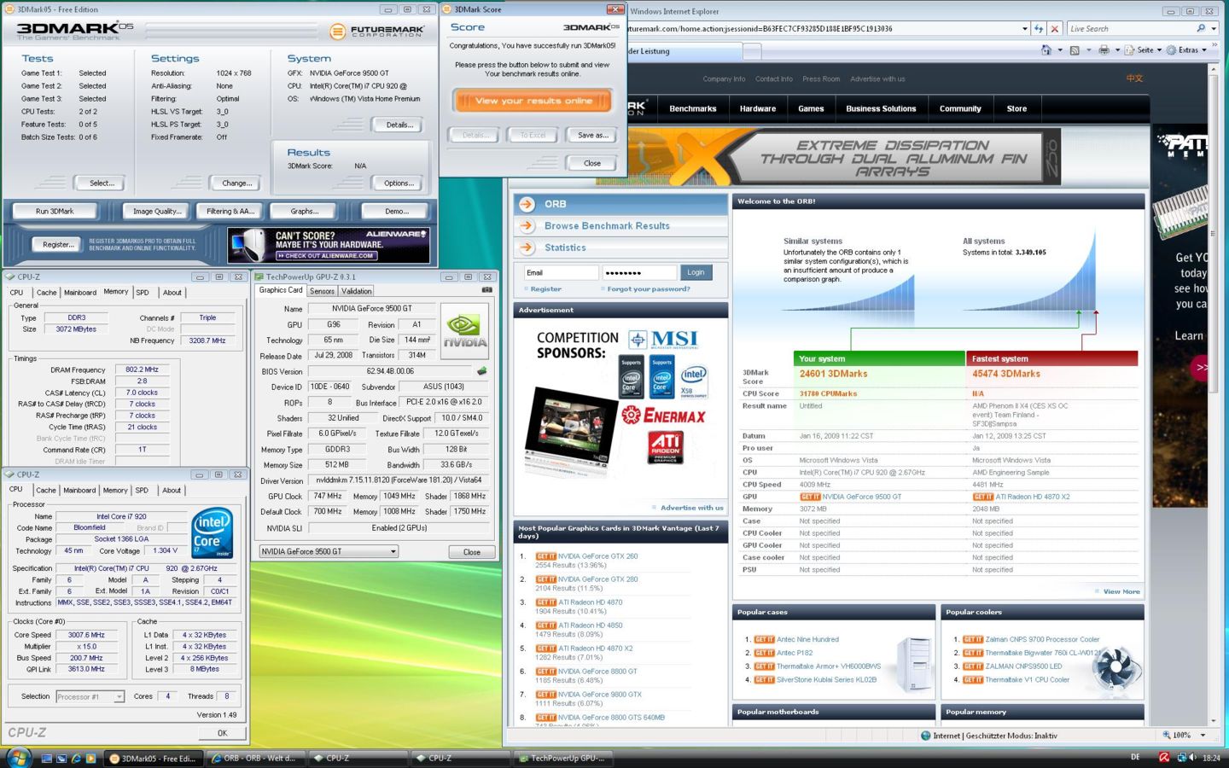Click the Intel Core i7 logo in CPU-Z
Image resolution: width=1229 pixels, height=768 pixels.
click(212, 533)
